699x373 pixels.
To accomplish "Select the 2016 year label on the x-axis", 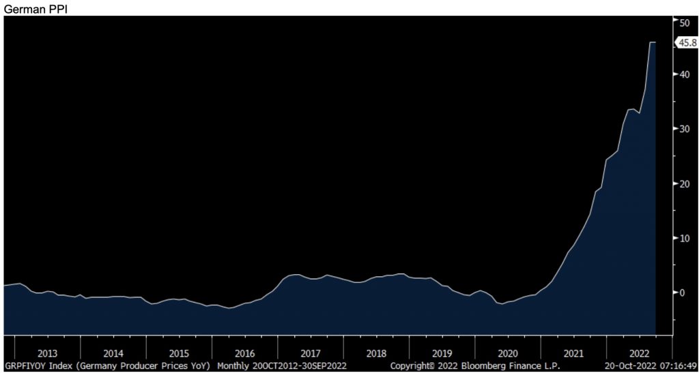I will pos(245,353).
